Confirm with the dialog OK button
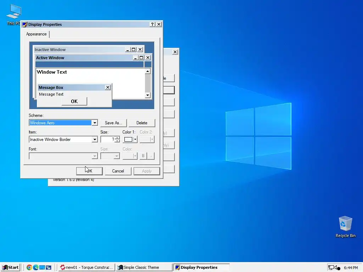 click(x=89, y=171)
